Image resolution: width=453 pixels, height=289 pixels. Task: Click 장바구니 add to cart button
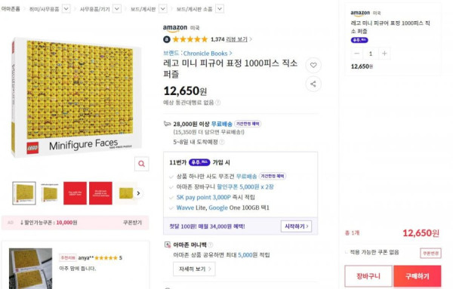click(x=368, y=276)
